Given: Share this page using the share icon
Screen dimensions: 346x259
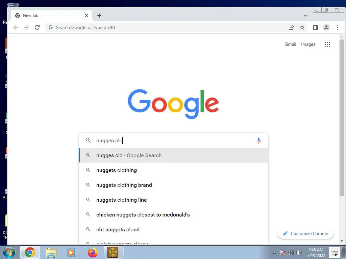Looking at the screenshot, I should pos(291,27).
